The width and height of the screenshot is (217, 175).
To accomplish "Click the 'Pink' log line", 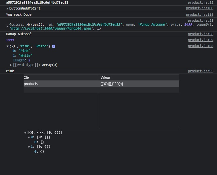I will click(x=10, y=71).
